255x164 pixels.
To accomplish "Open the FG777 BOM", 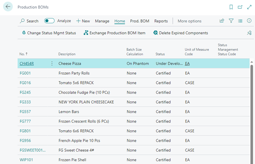I will pyautogui.click(x=25, y=121).
